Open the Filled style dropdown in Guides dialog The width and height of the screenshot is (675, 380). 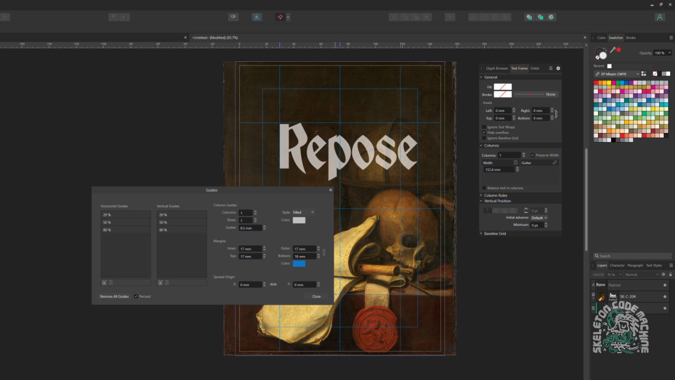[x=303, y=212]
